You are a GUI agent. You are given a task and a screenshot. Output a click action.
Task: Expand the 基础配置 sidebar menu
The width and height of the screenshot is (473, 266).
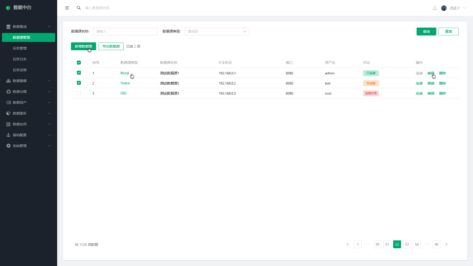[x=29, y=135]
